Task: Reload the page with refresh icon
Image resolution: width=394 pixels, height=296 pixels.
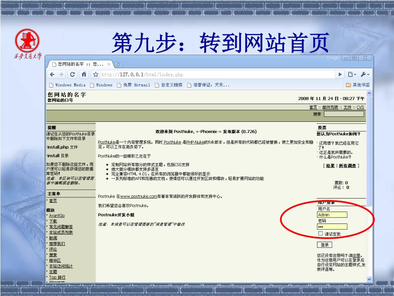Action: (x=72, y=74)
